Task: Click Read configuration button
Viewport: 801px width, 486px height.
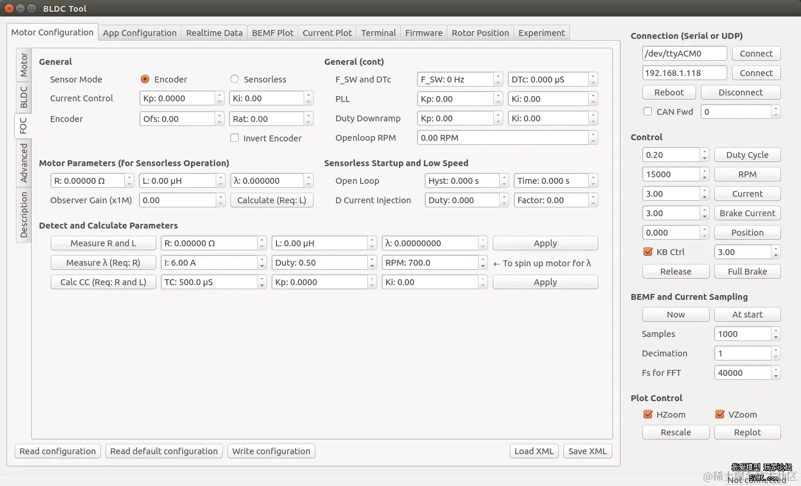Action: (x=57, y=451)
